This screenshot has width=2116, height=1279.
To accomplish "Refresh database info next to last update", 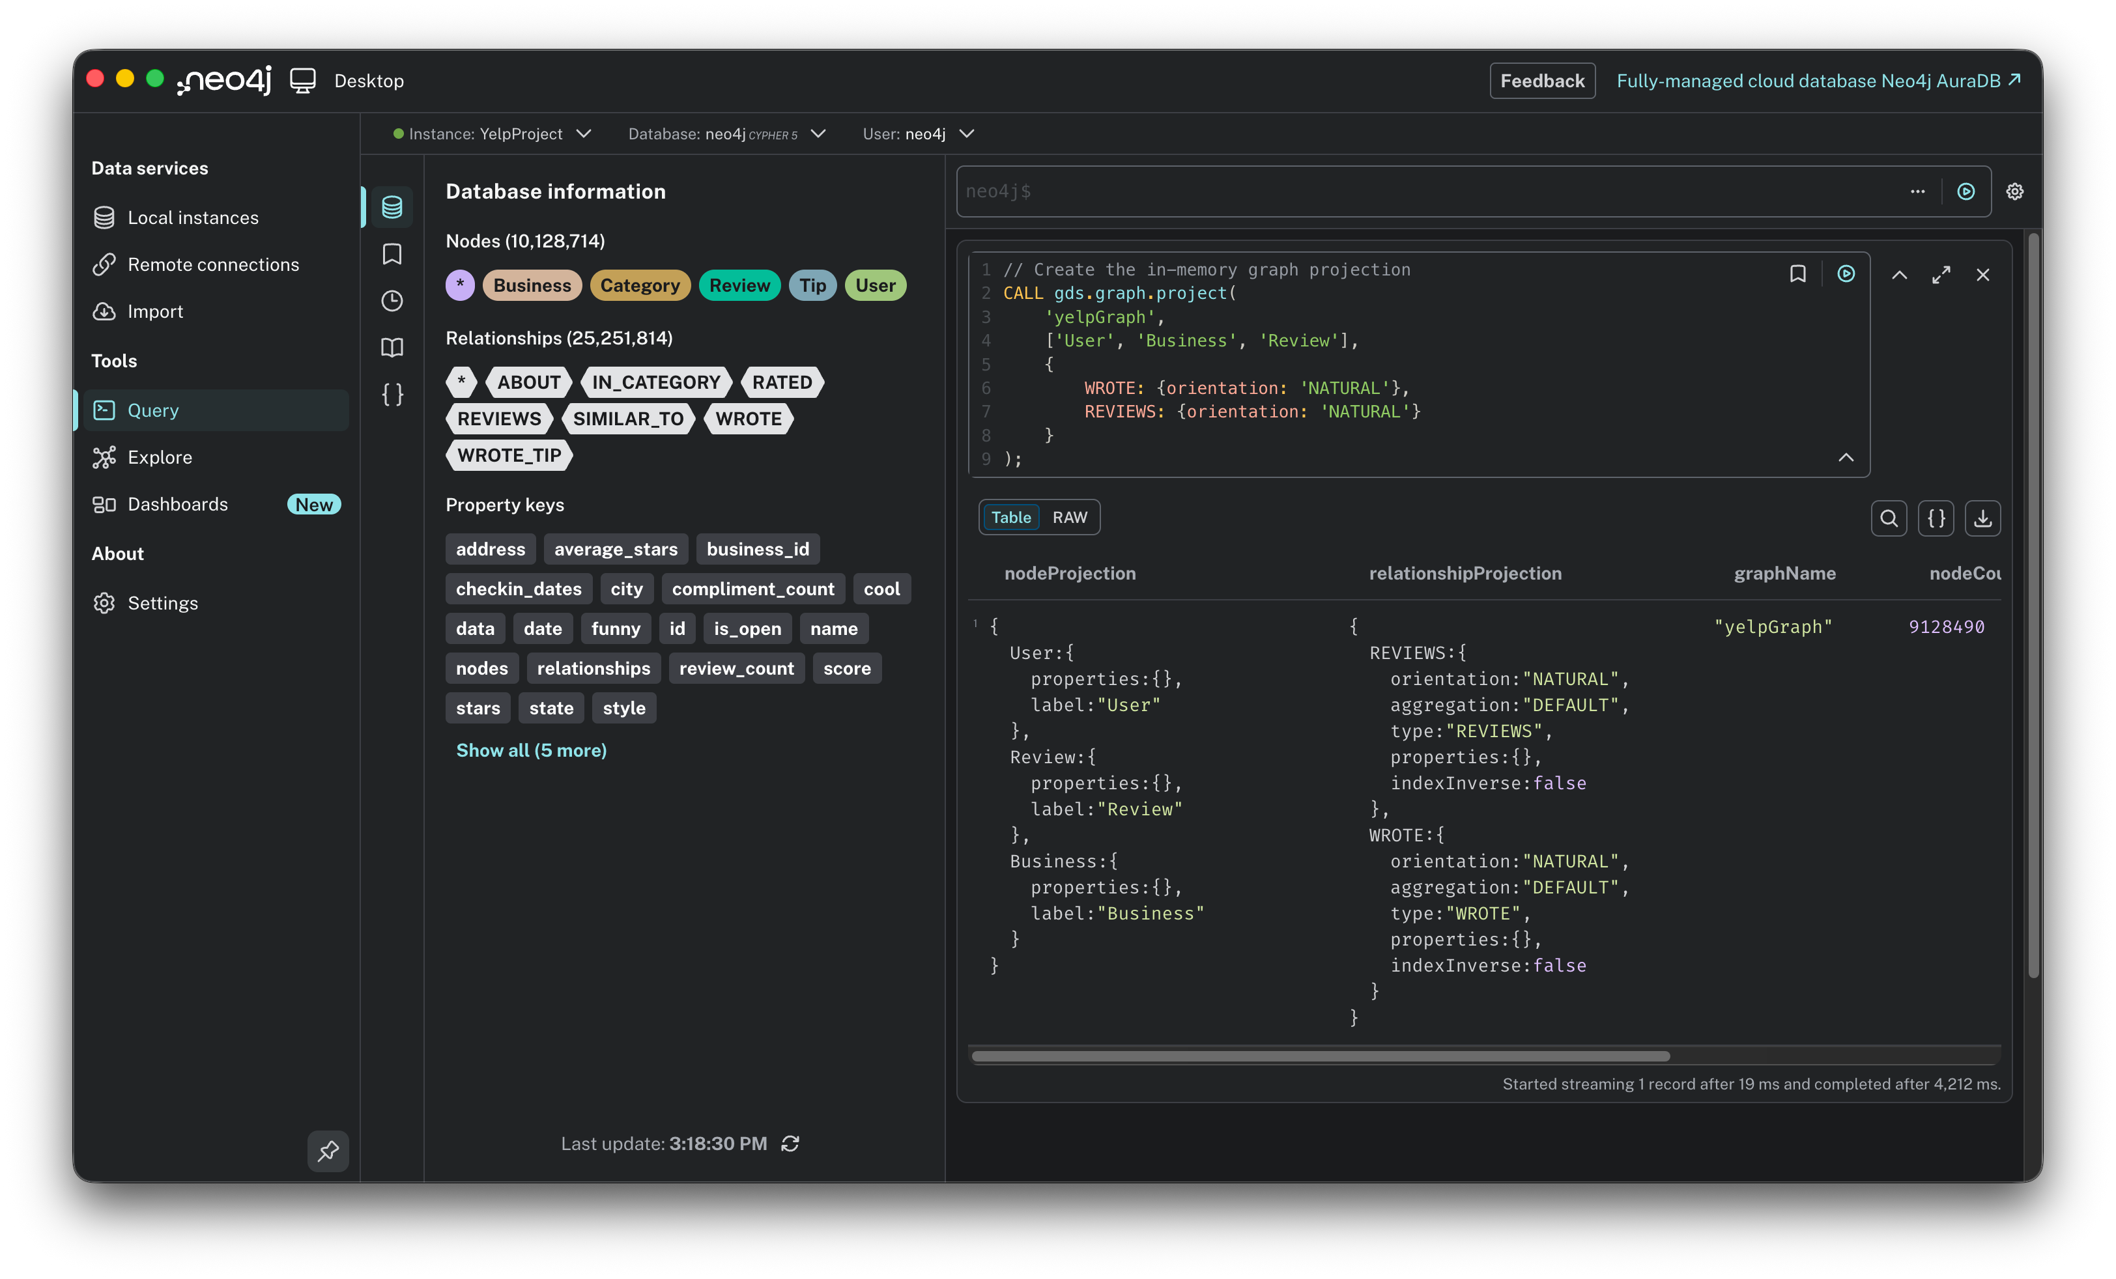I will (x=790, y=1144).
